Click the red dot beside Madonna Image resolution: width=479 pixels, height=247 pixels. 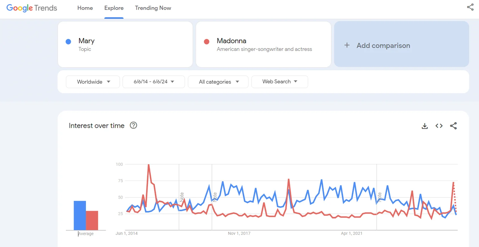[207, 42]
